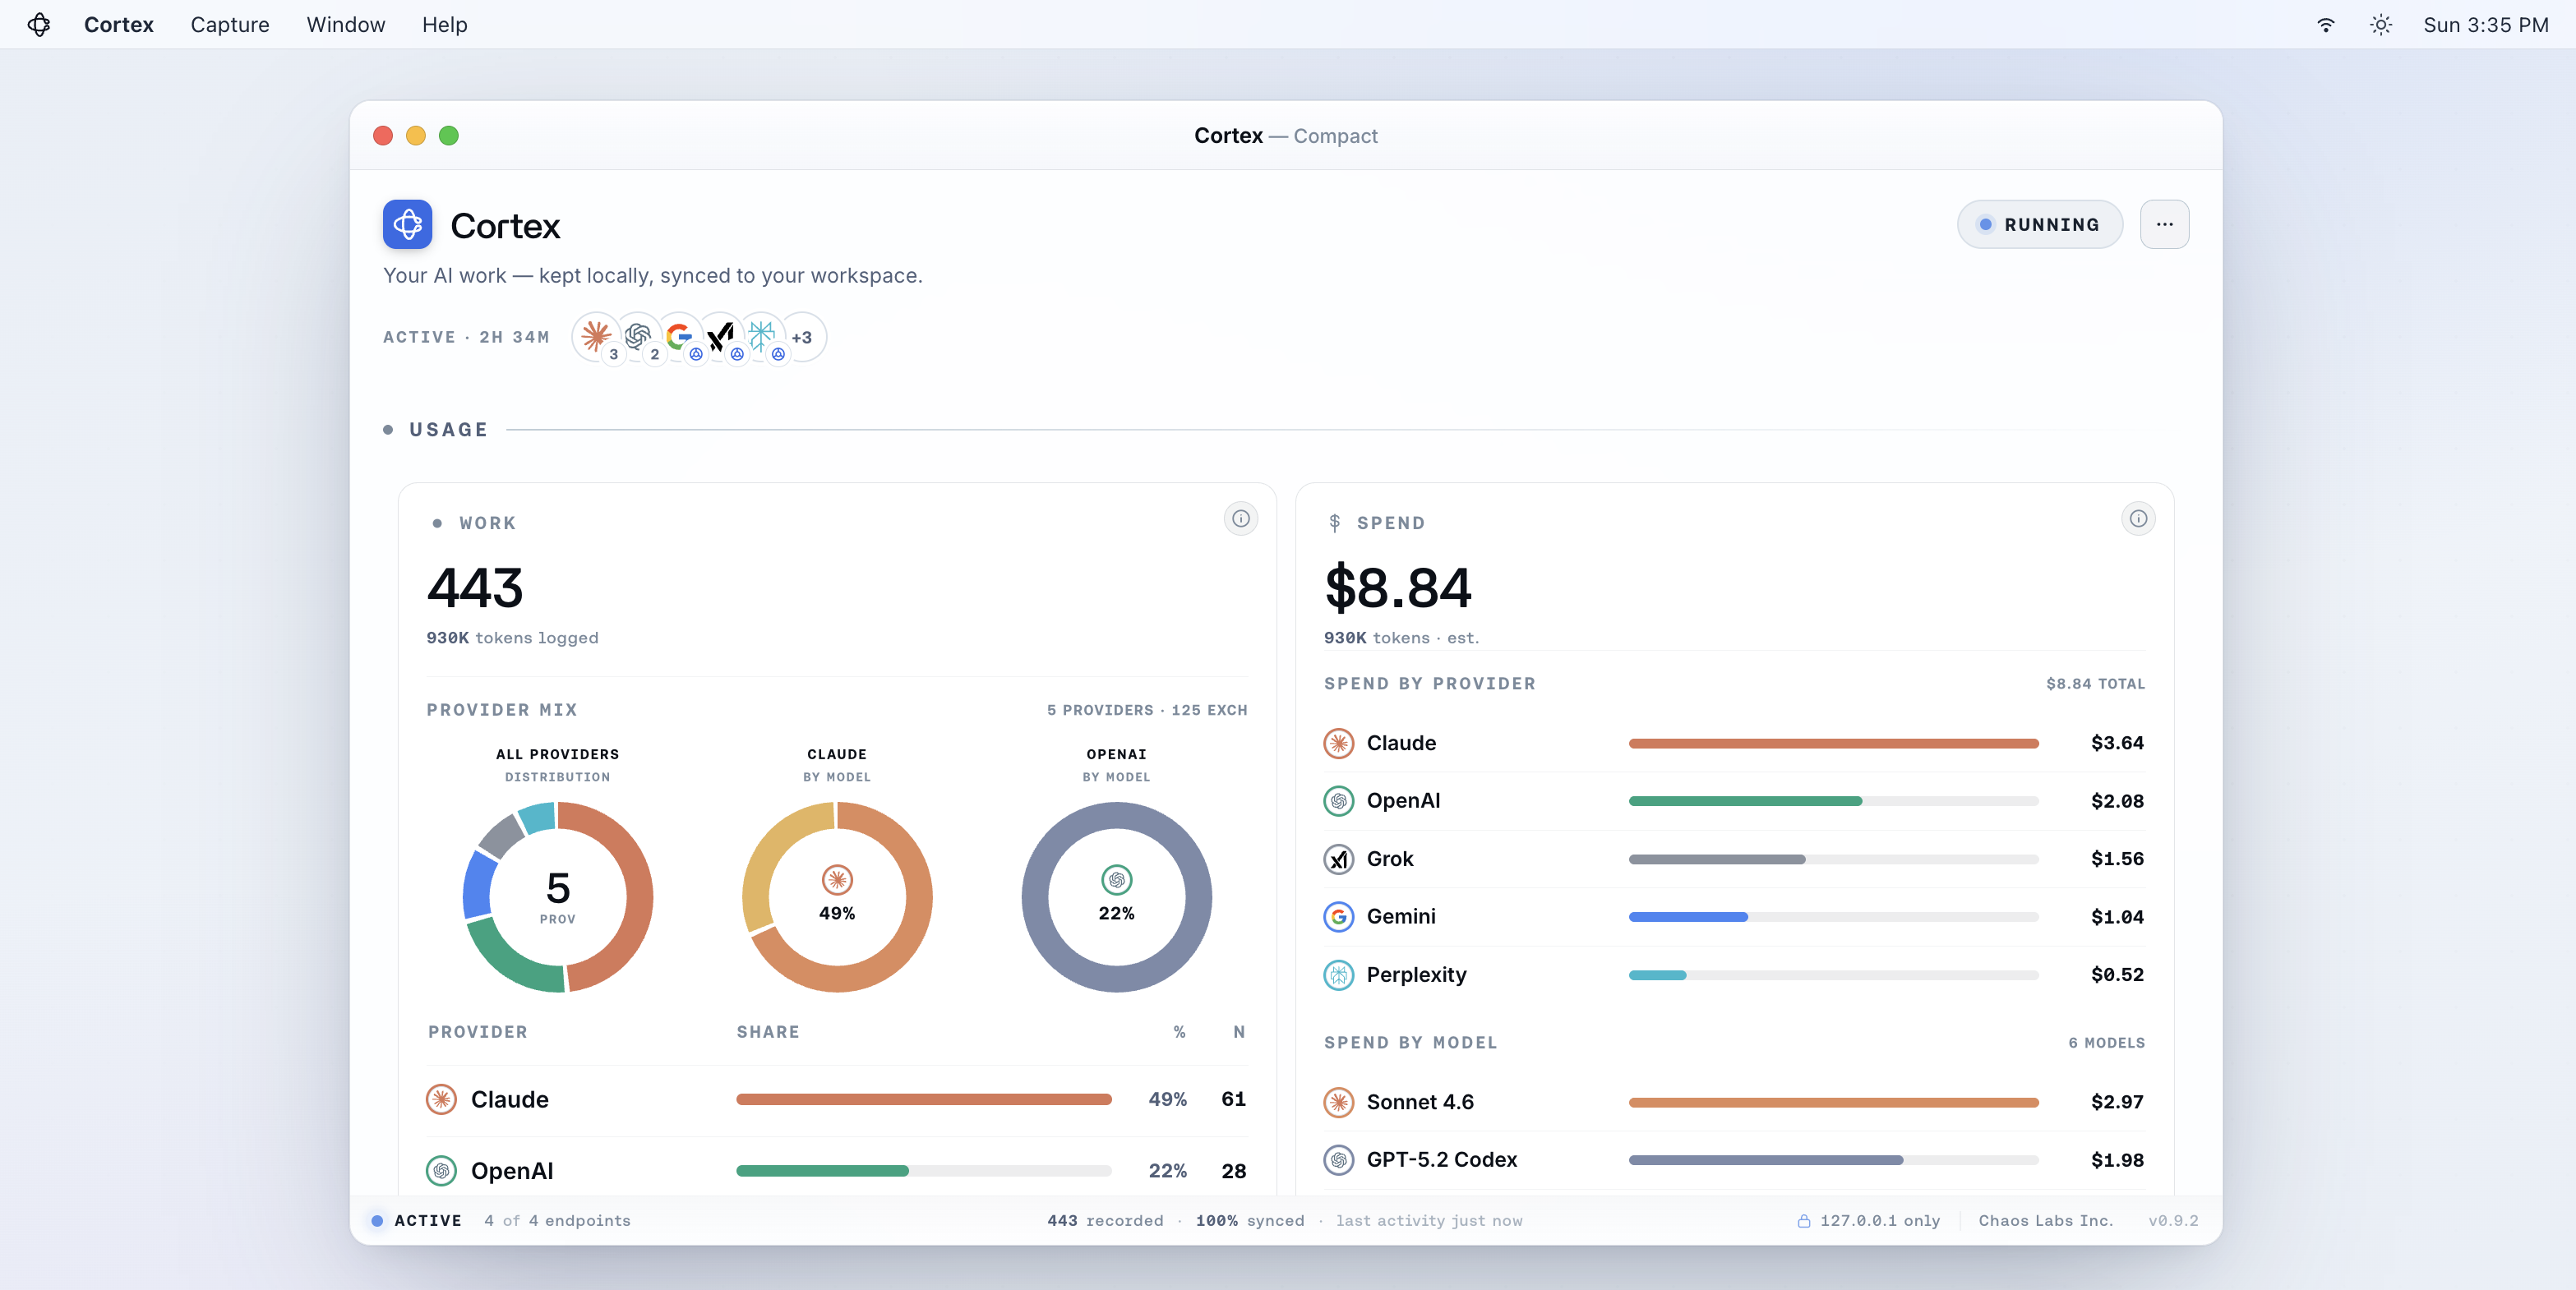Click the OpenAI icon in the provider share table

tap(441, 1171)
